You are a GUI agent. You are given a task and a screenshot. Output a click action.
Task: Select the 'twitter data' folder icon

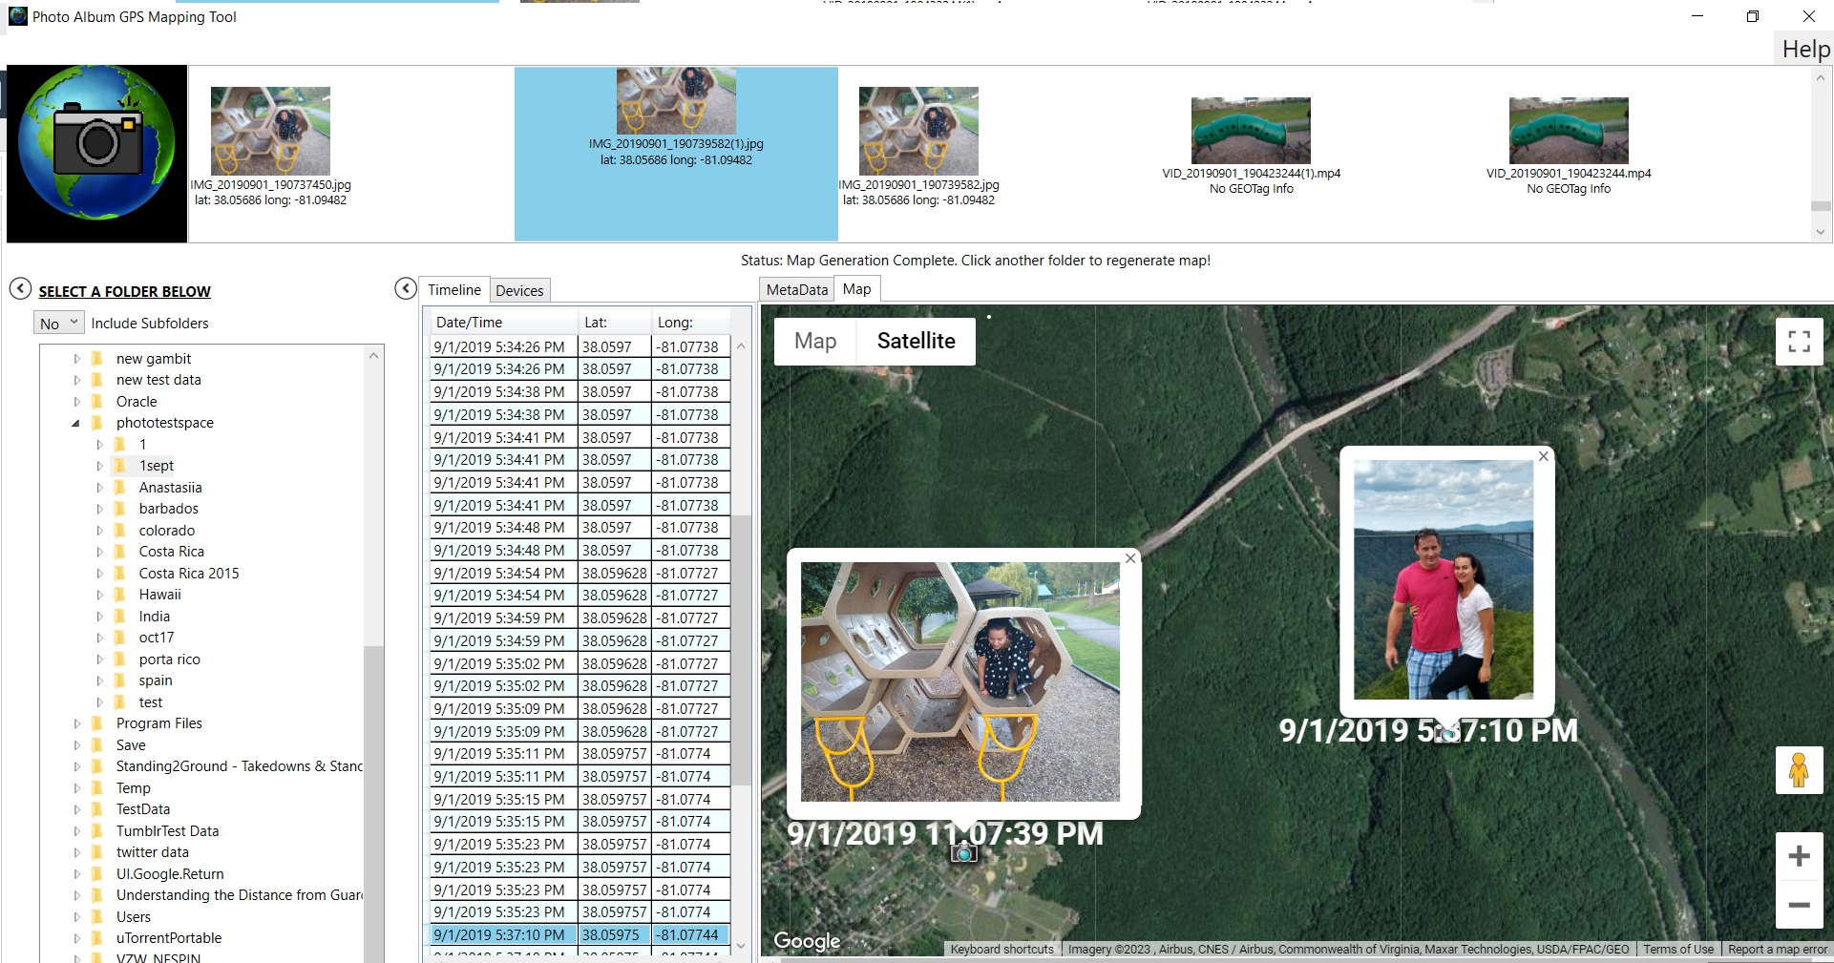[x=97, y=852]
